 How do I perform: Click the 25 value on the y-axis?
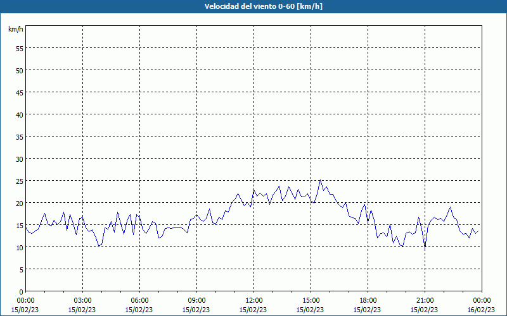[20, 181]
